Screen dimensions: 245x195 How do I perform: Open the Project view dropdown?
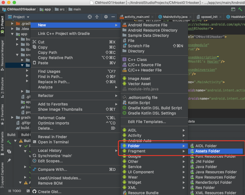(28, 17)
